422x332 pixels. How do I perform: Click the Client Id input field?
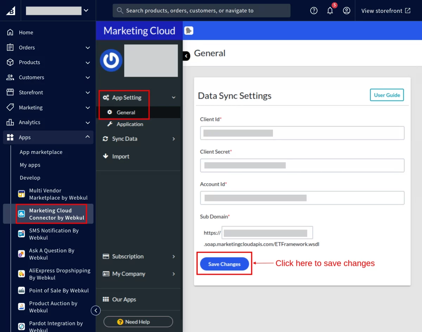point(302,133)
